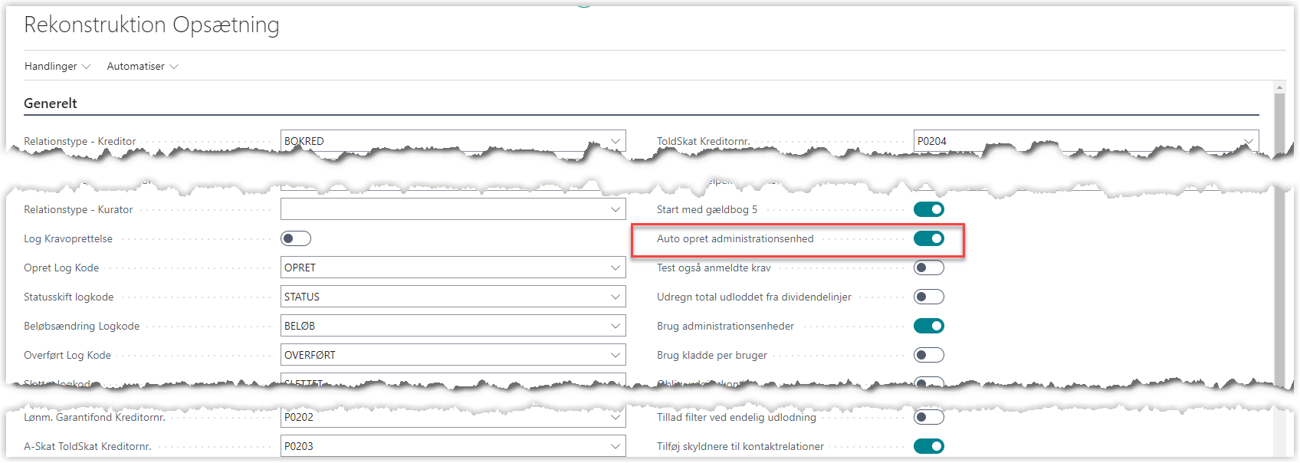Toggle Udregn total udloddet fra dividendelinjer
This screenshot has width=1300, height=463.
928,297
